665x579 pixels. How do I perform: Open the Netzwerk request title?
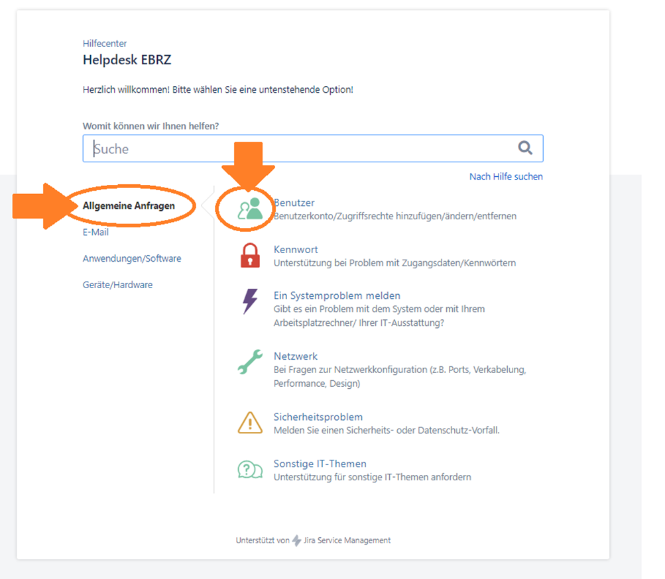[x=295, y=356]
